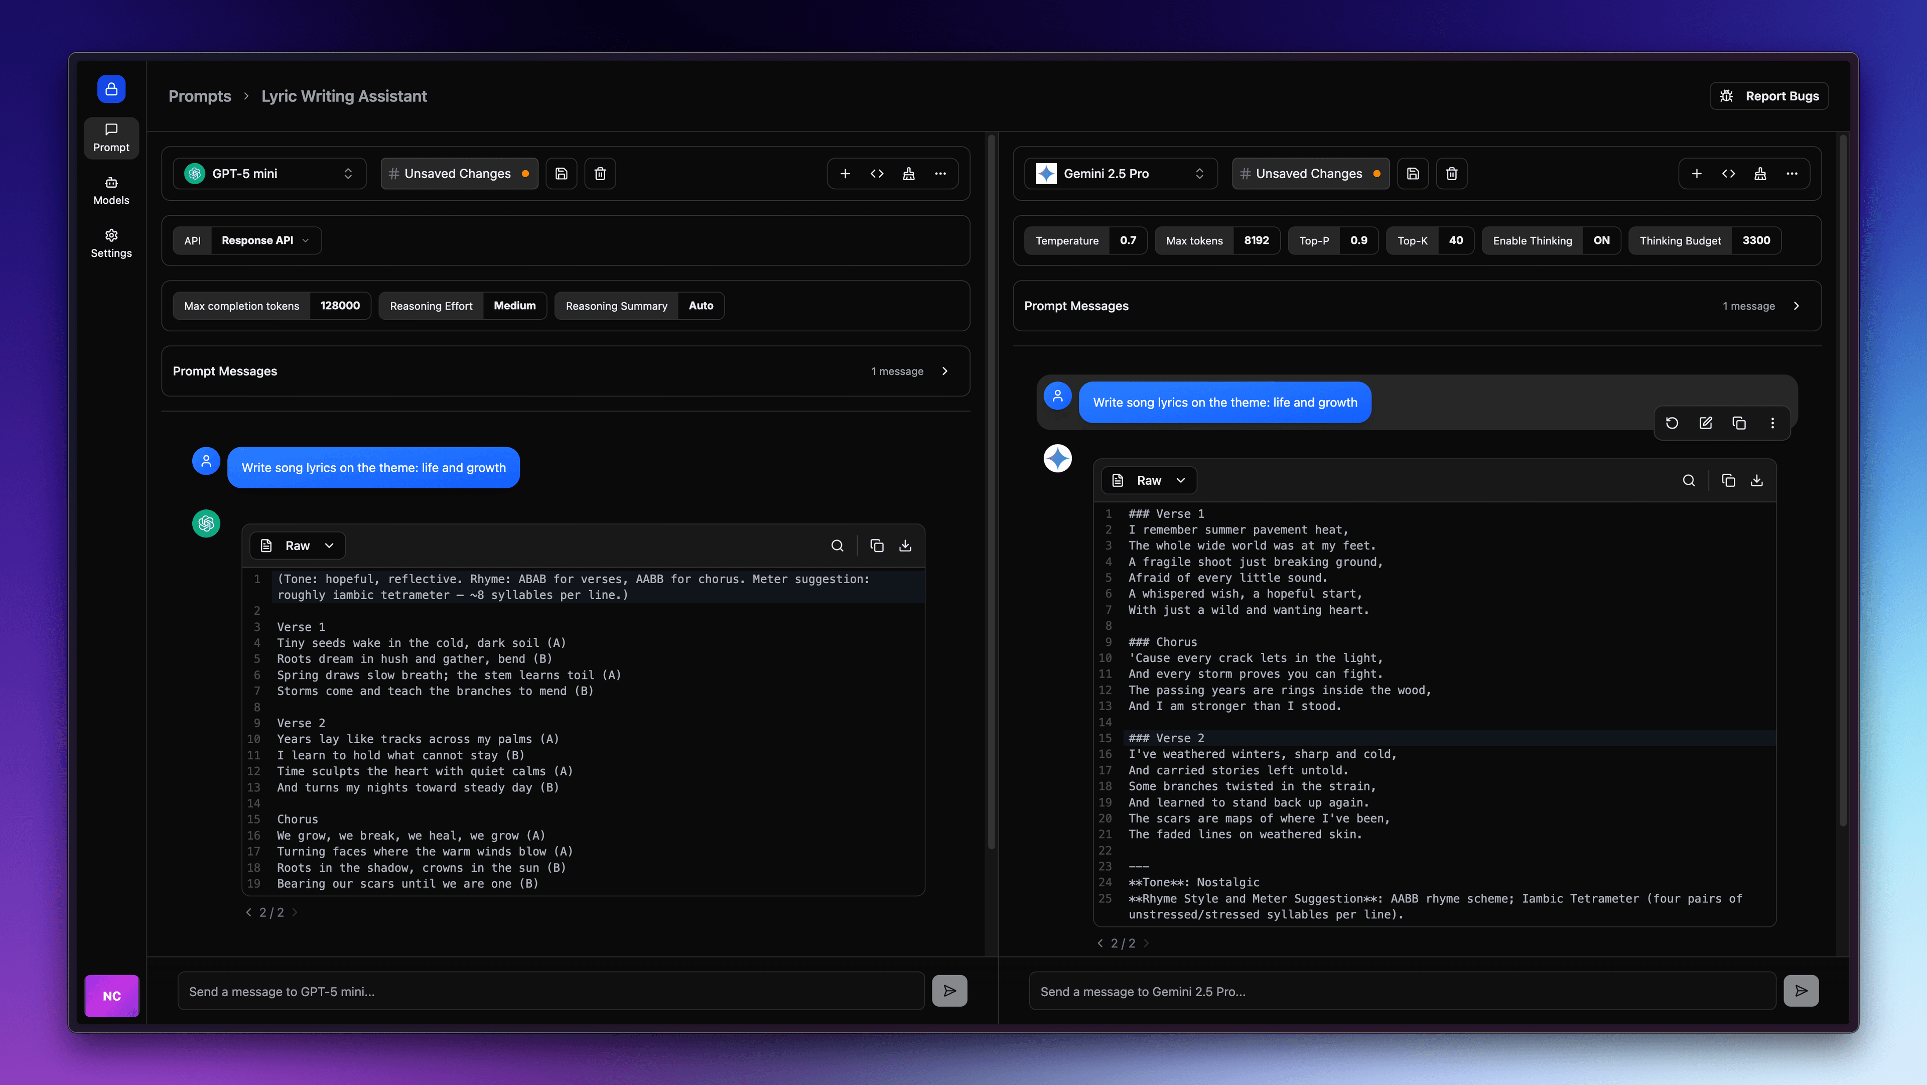The width and height of the screenshot is (1927, 1085).
Task: Click the save icon in GPT-5 mini panel
Action: (x=561, y=174)
